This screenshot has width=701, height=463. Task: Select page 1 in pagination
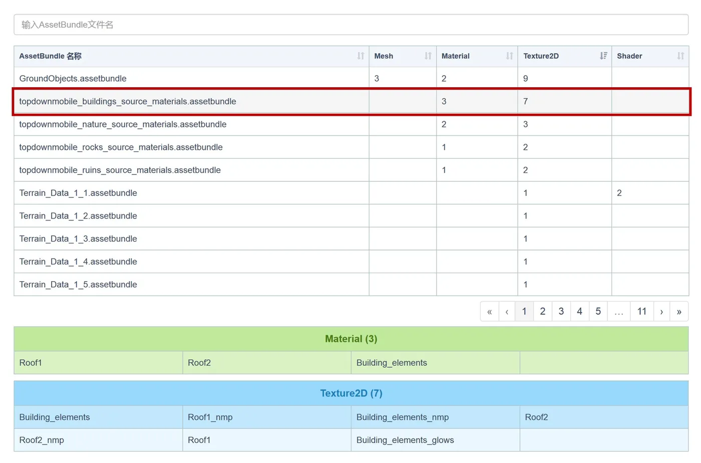[524, 311]
